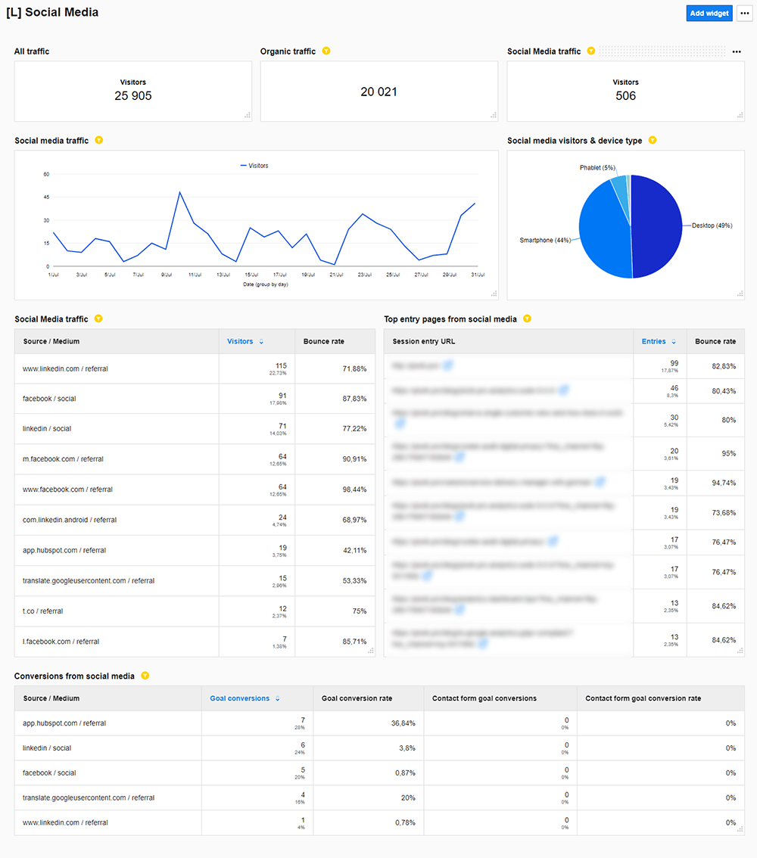
Task: Click filter icon next to Organic traffic
Action: coord(326,51)
